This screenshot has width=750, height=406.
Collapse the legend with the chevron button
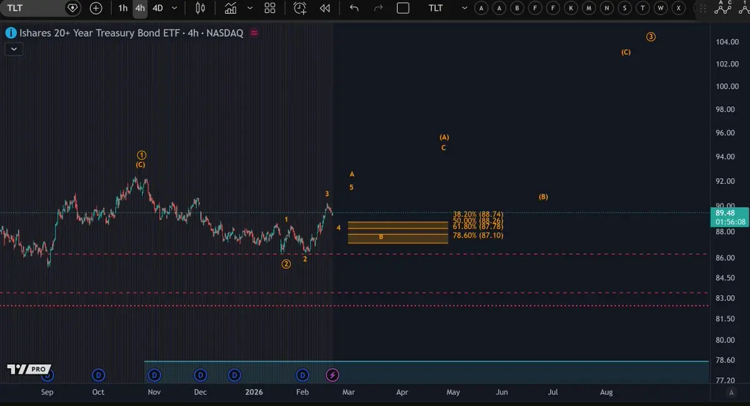coord(14,49)
